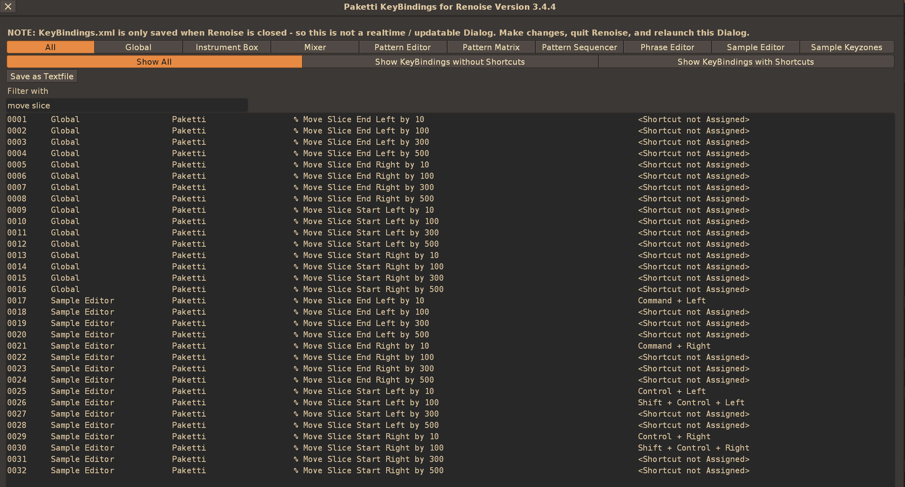Switch to the Mixer tab
The image size is (905, 487).
(x=315, y=47)
